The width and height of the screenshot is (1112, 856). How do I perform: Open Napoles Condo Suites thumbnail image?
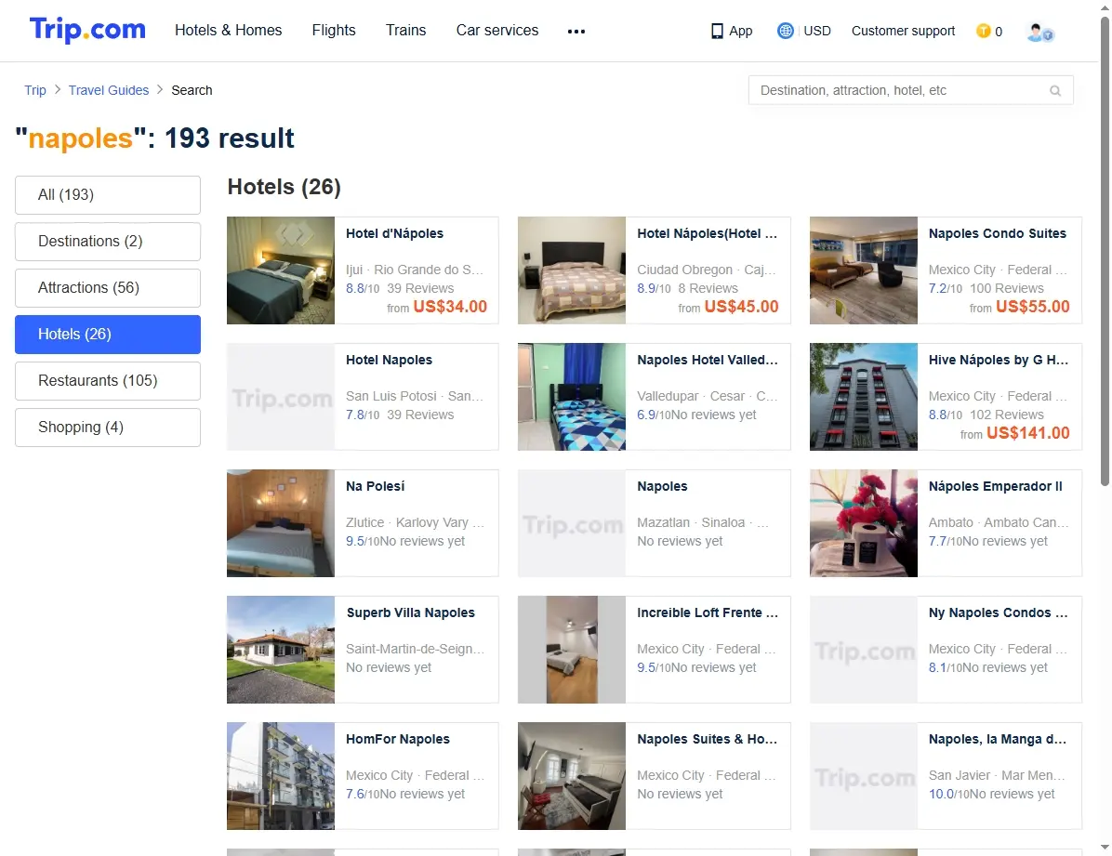(x=864, y=270)
